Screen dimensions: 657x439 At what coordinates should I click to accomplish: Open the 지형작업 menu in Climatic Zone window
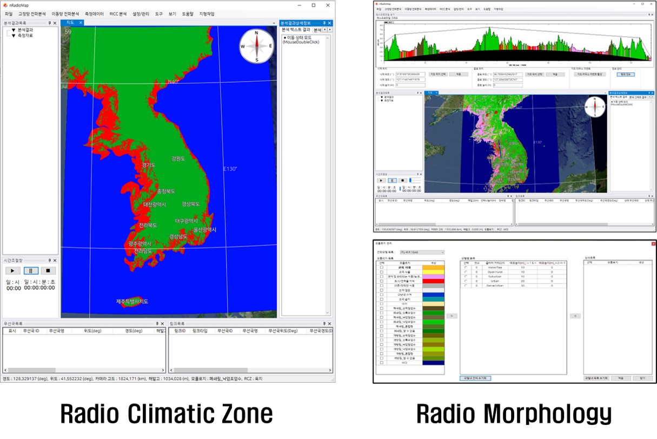207,14
